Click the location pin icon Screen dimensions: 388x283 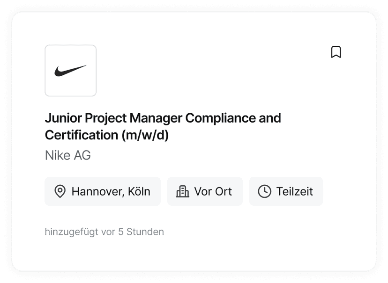tap(60, 191)
